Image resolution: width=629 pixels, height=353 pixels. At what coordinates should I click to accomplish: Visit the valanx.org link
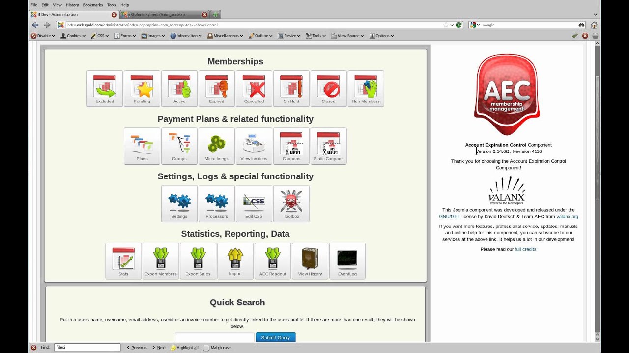pos(567,217)
